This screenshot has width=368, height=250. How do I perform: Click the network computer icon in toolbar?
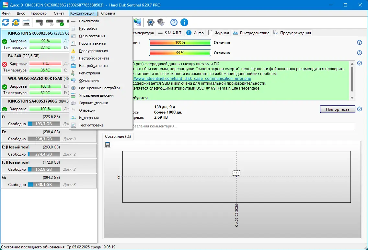tap(137, 22)
